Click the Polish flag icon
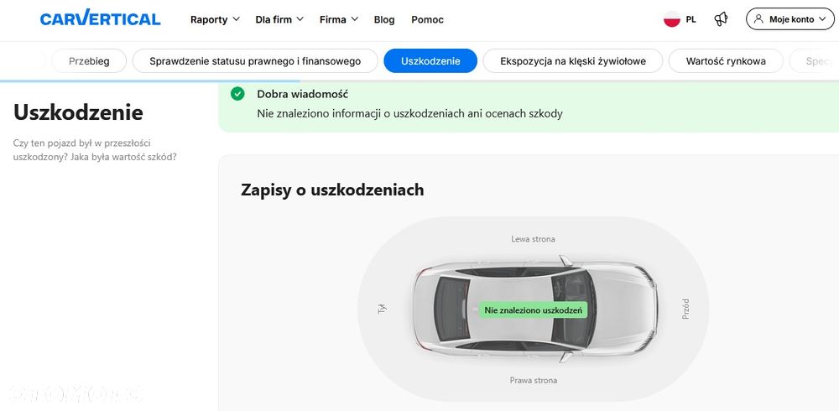This screenshot has height=411, width=839. click(x=671, y=18)
